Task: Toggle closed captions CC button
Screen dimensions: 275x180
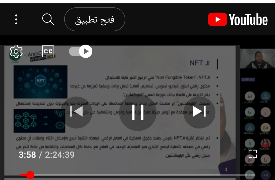Action: coord(48,52)
